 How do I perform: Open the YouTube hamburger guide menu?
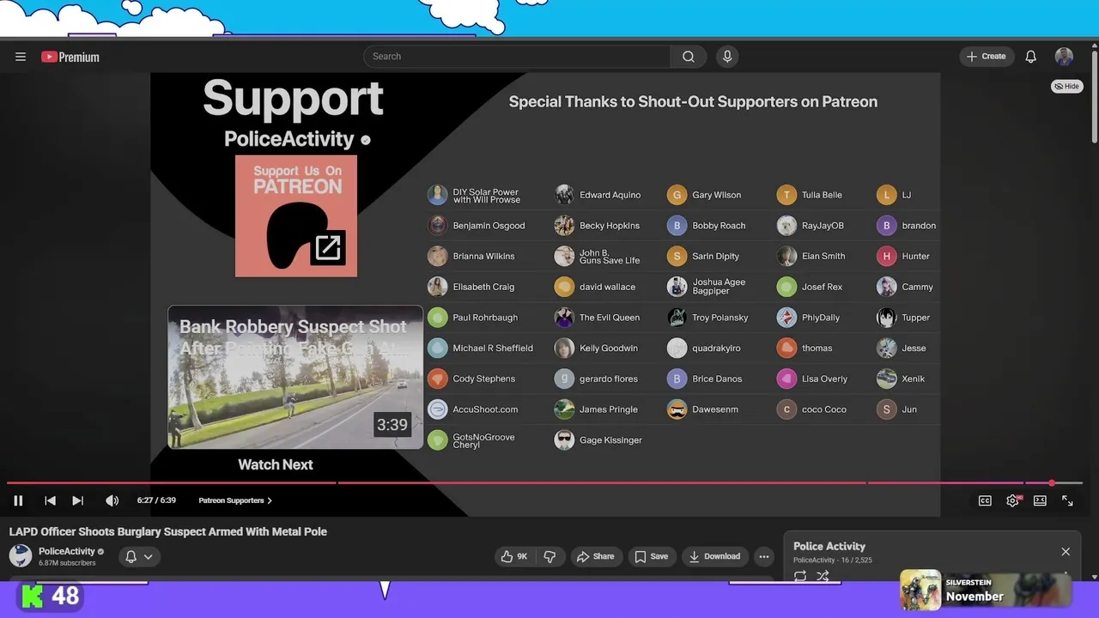(21, 57)
